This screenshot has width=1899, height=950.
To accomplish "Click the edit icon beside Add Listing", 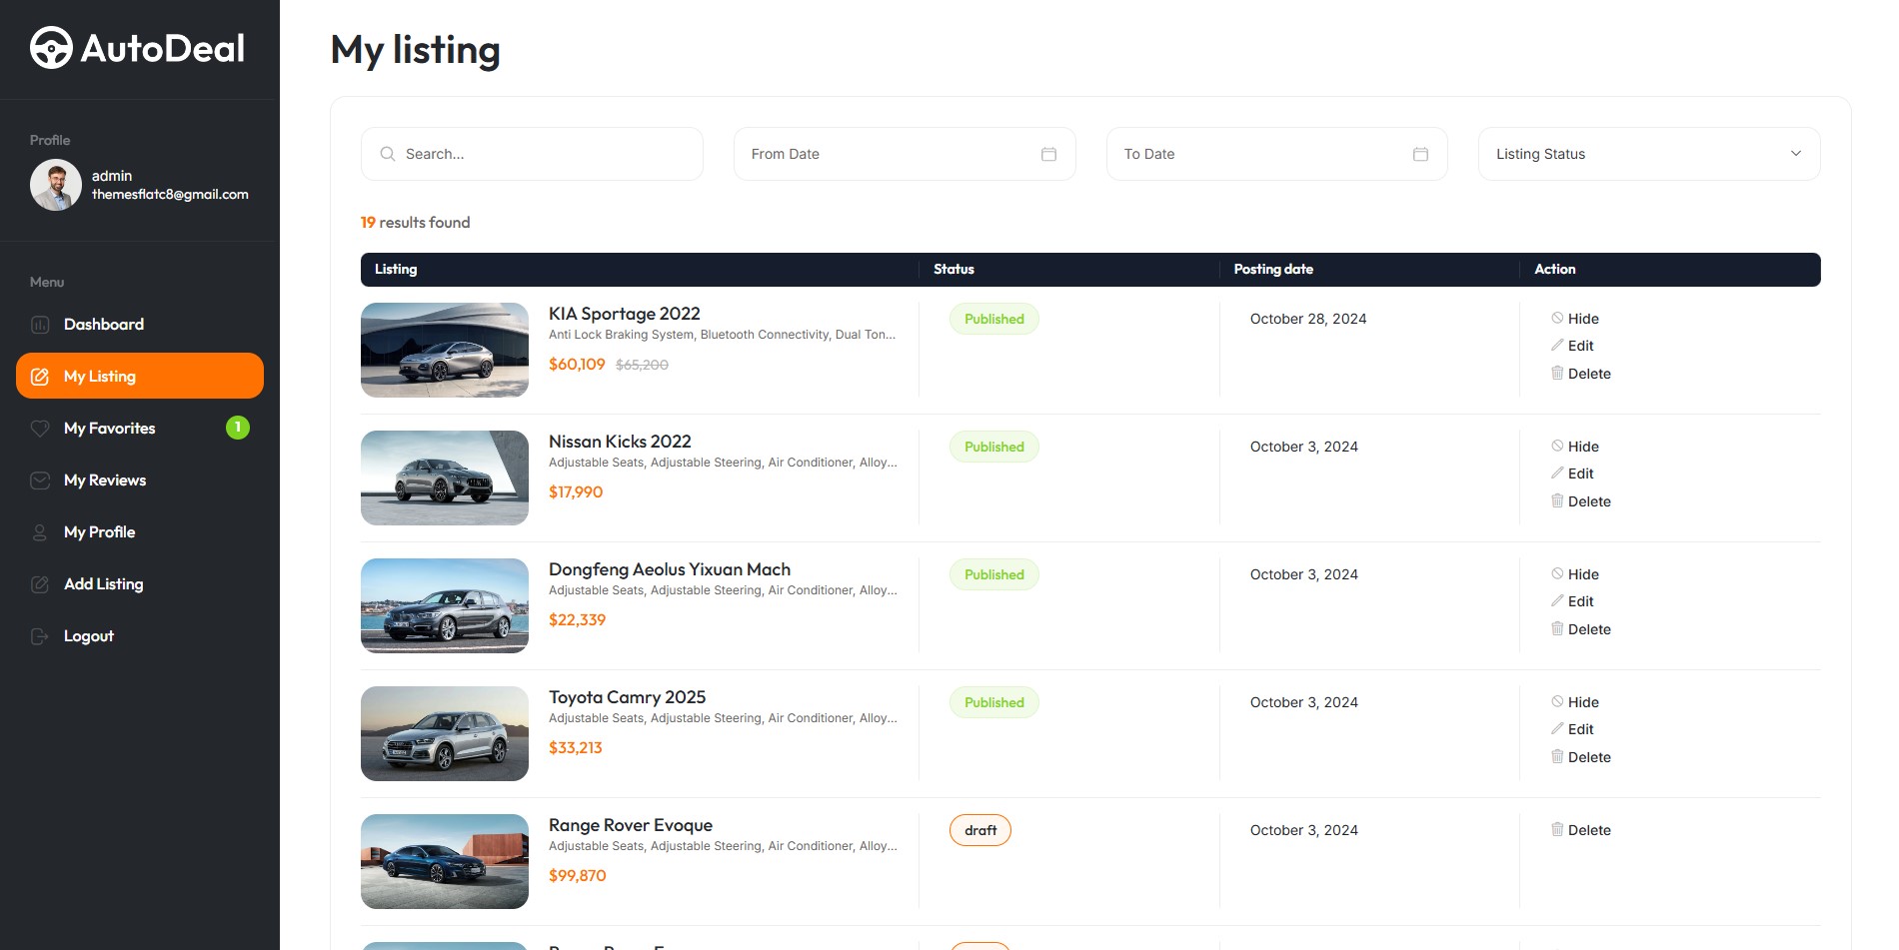I will [x=40, y=584].
